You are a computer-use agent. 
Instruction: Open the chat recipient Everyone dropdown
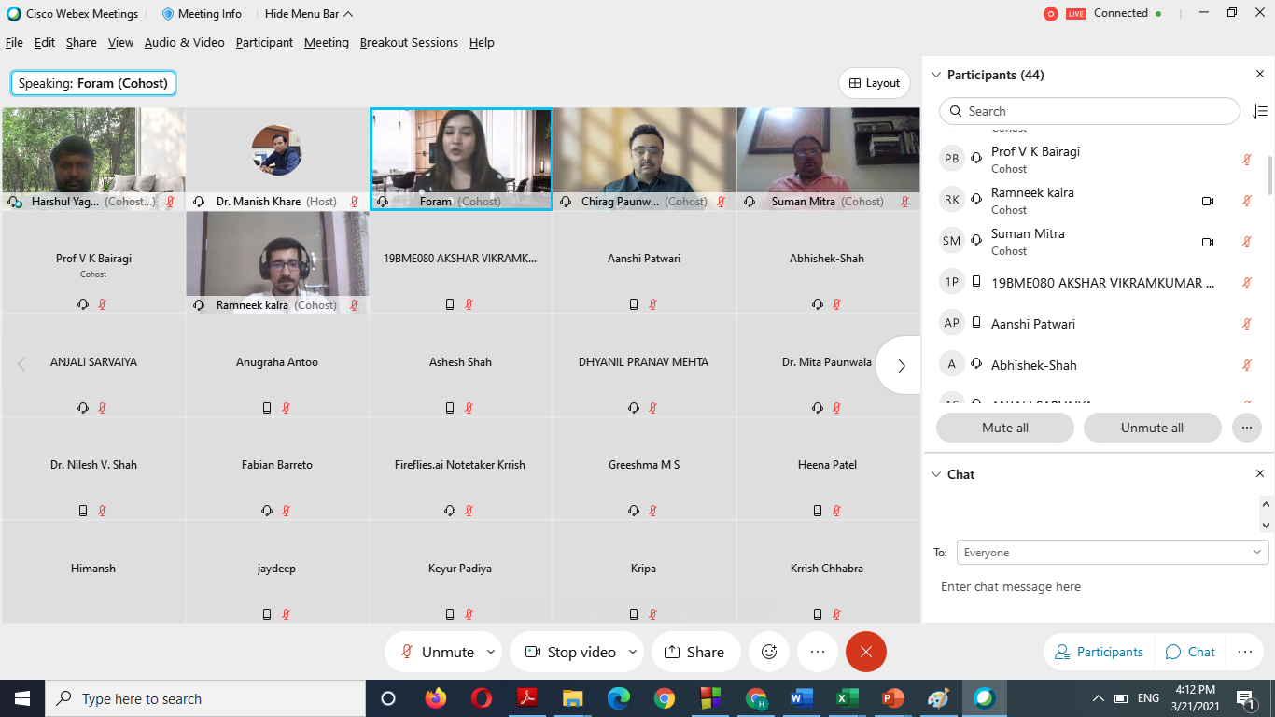click(1112, 553)
